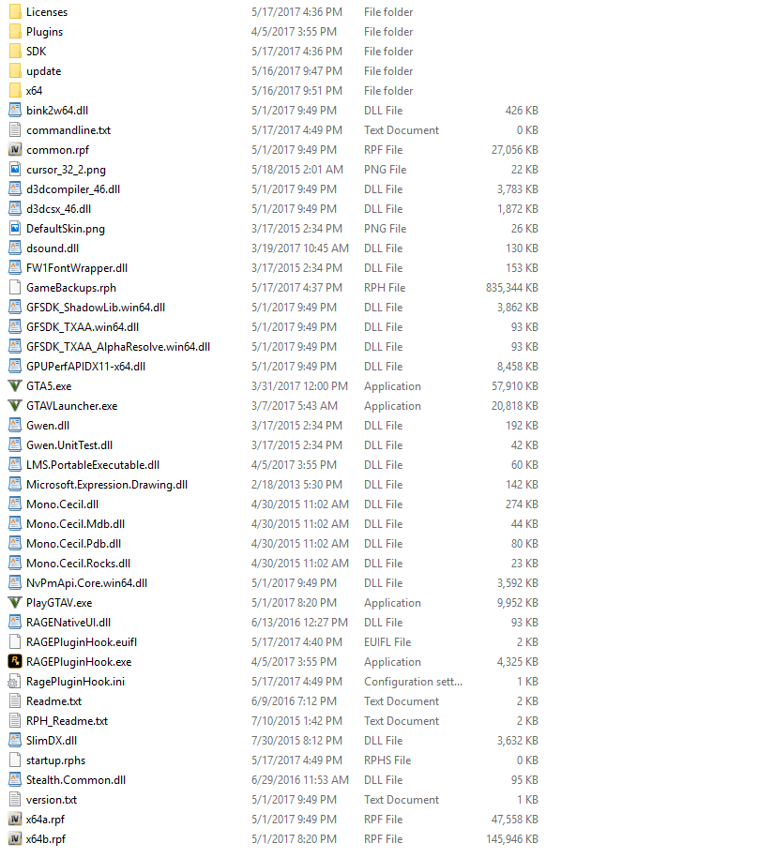Select the file name RPH_Readme.txt
The height and width of the screenshot is (858, 758).
(68, 721)
